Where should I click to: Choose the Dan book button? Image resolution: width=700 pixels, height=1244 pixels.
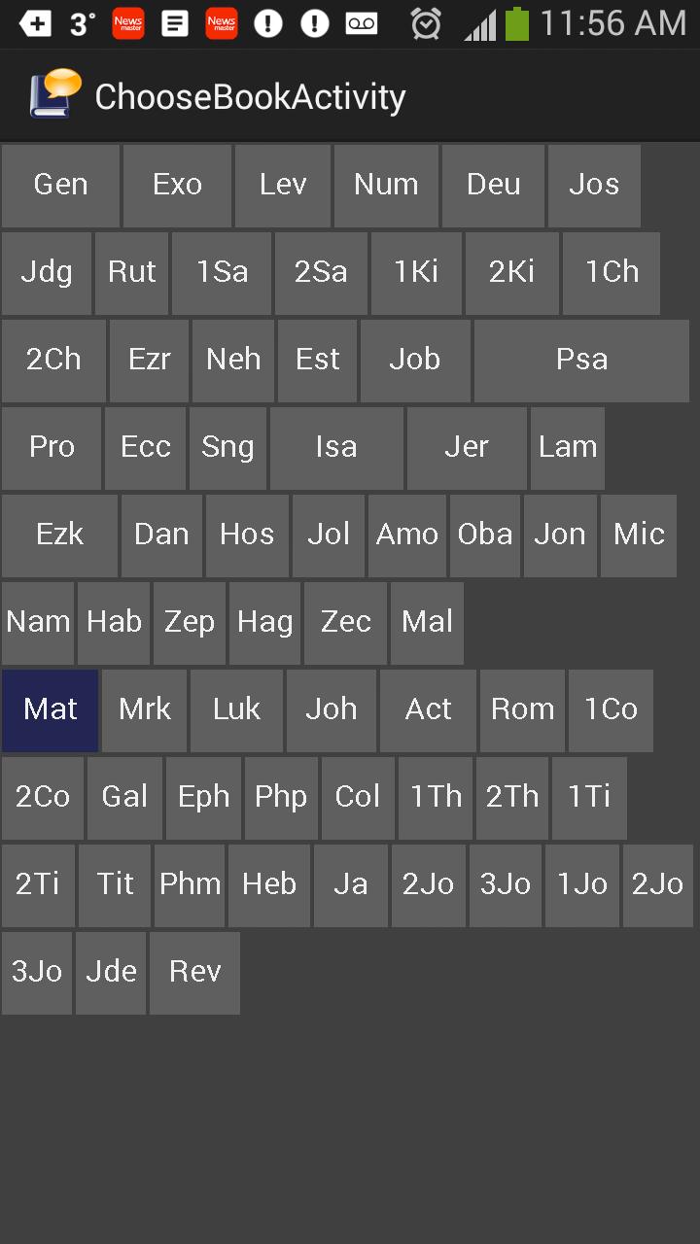[161, 536]
